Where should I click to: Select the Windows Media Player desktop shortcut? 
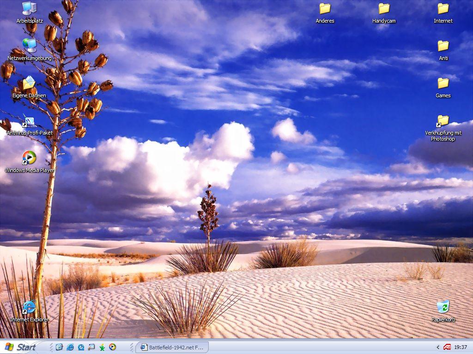click(x=29, y=162)
